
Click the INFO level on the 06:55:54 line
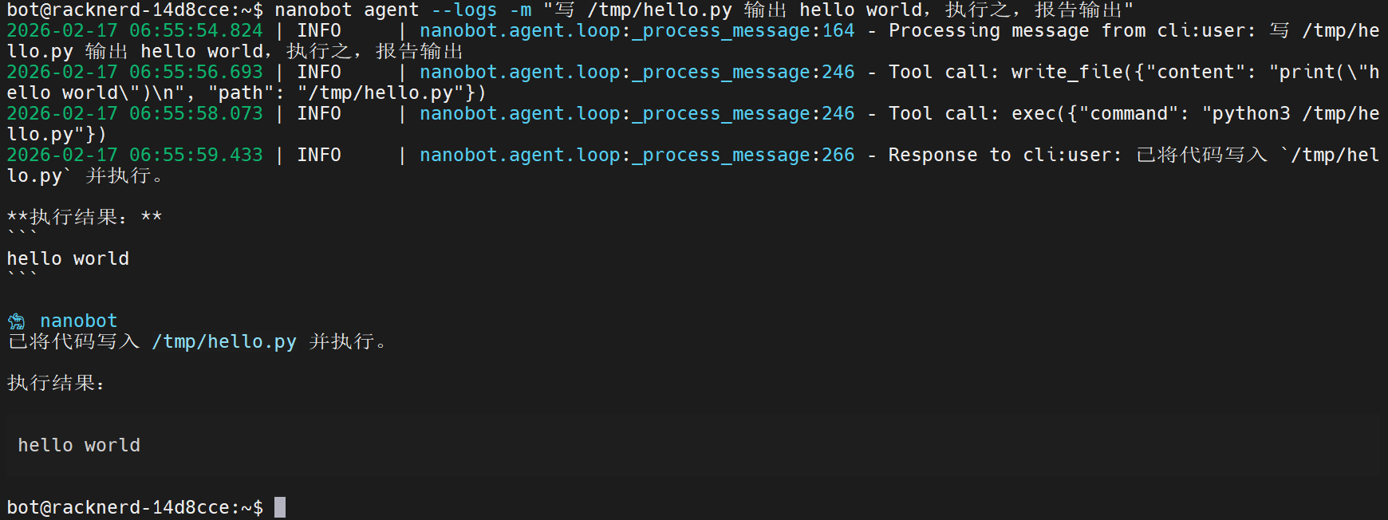click(318, 31)
